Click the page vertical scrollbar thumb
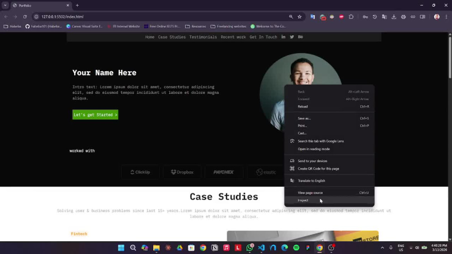Screen dimensions: 452x254 tap(450, 57)
